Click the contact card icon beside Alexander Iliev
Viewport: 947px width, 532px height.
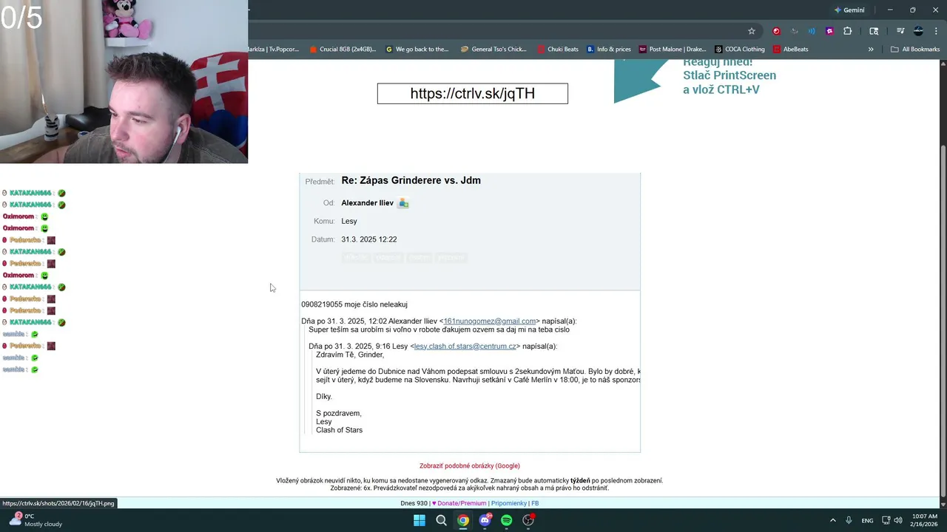[403, 203]
